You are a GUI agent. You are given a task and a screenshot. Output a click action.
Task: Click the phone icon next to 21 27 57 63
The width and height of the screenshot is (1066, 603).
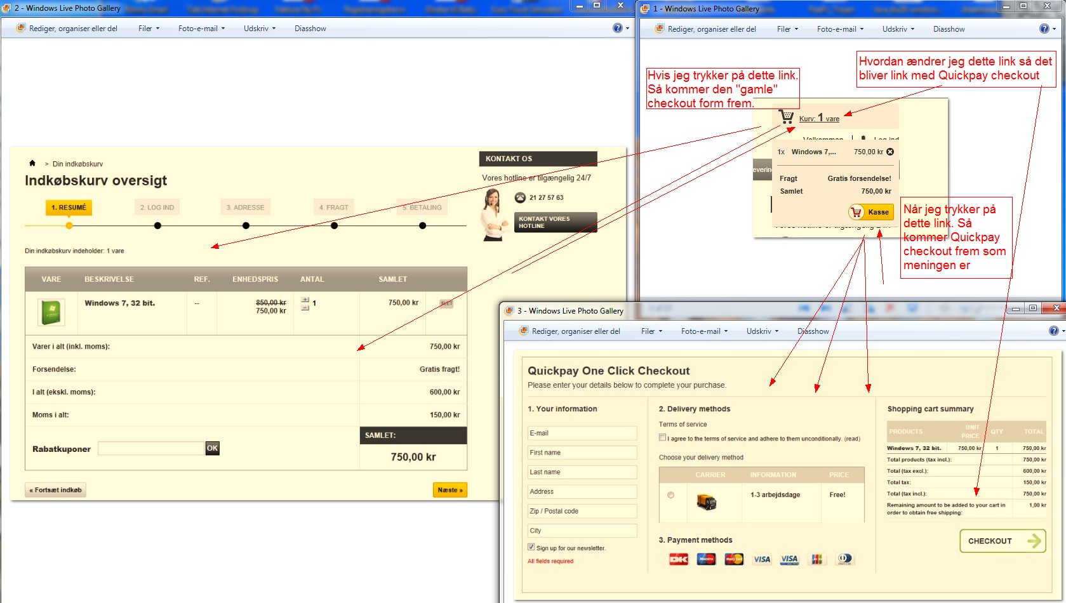click(520, 197)
